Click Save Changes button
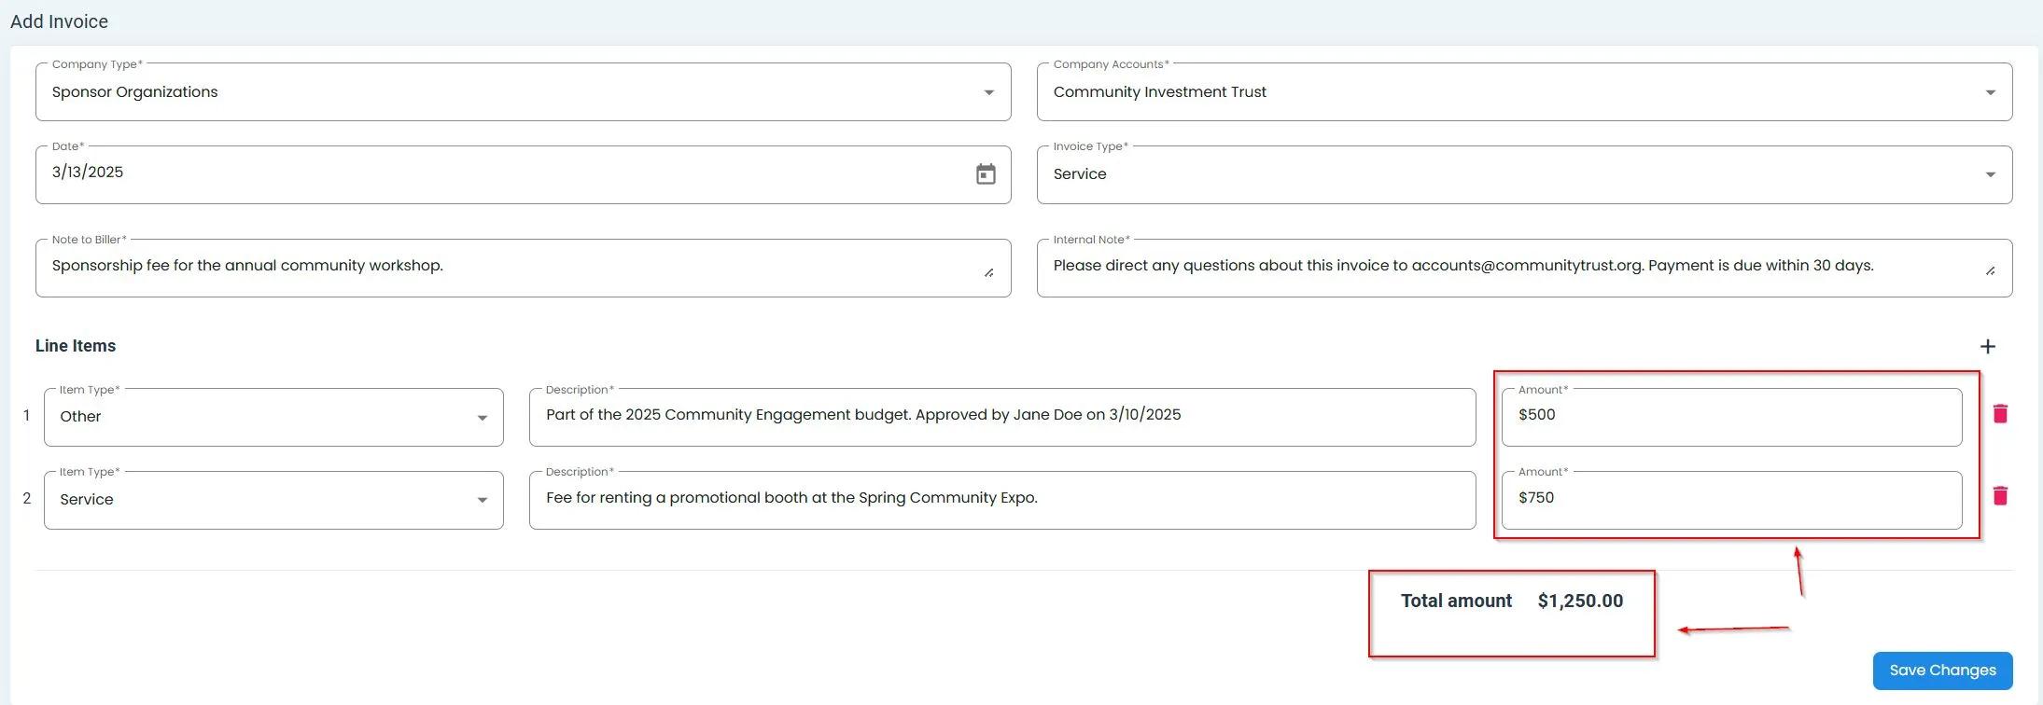 pyautogui.click(x=1941, y=670)
